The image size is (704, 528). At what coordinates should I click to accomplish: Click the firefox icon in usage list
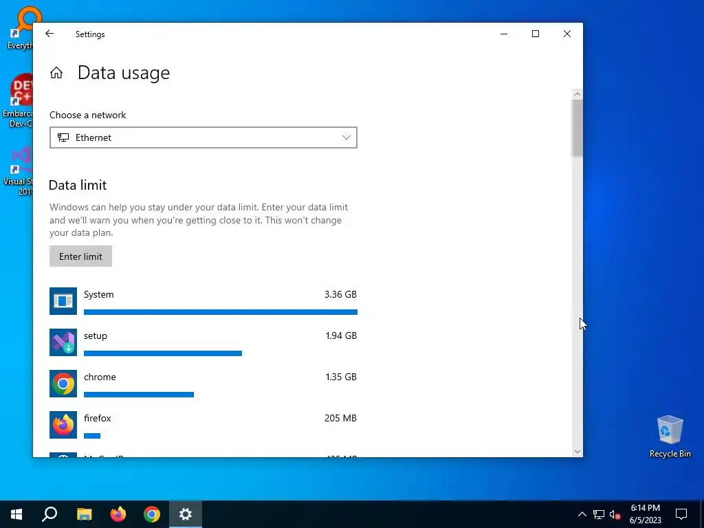63,425
